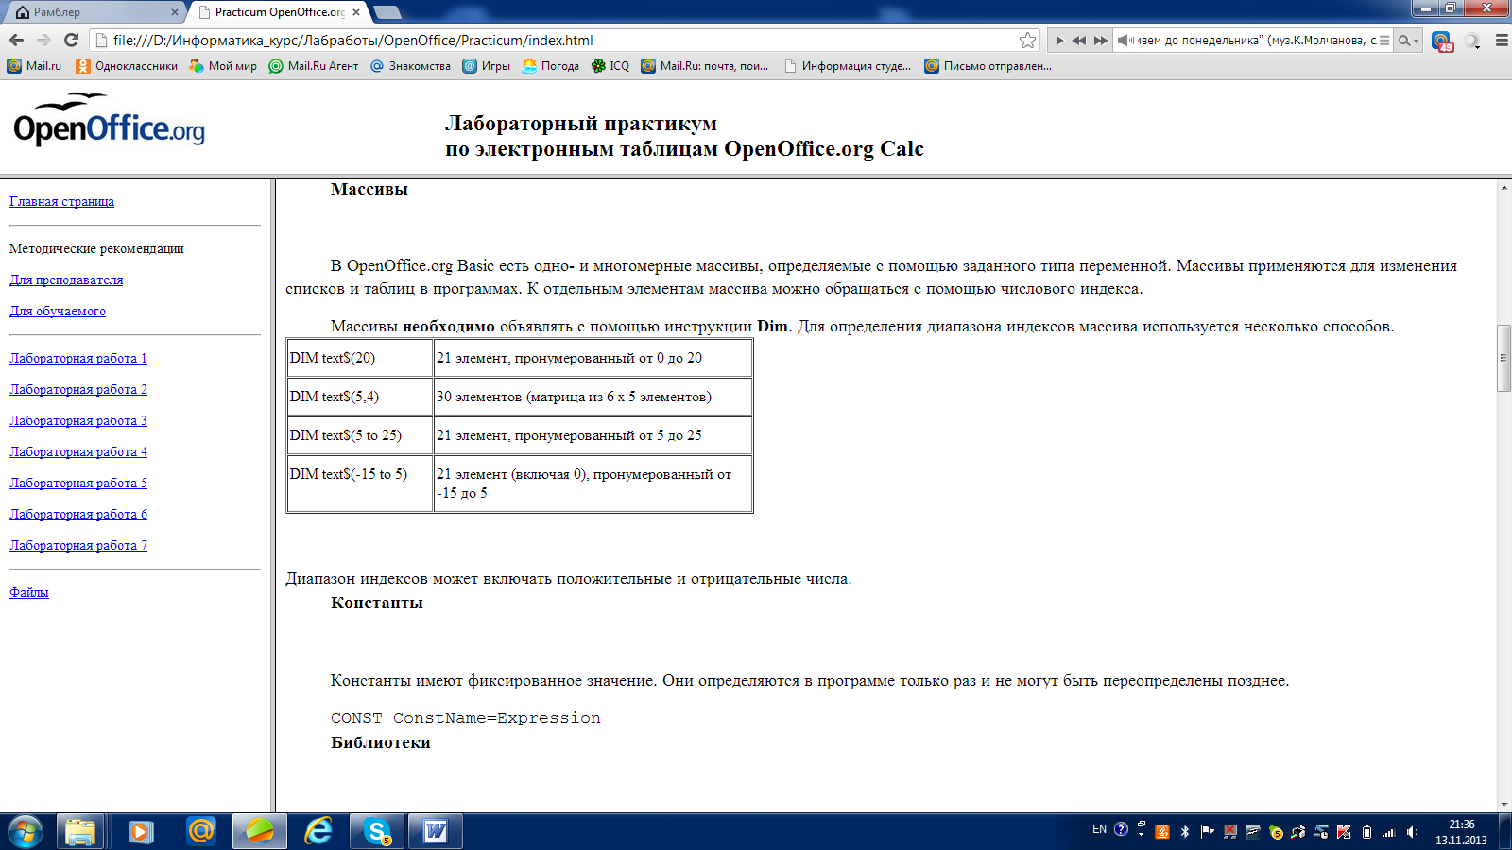Open the playlist list icon beside the song title
This screenshot has height=850, width=1512.
(1384, 41)
